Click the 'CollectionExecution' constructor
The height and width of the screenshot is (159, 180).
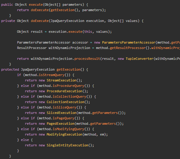click(65, 102)
